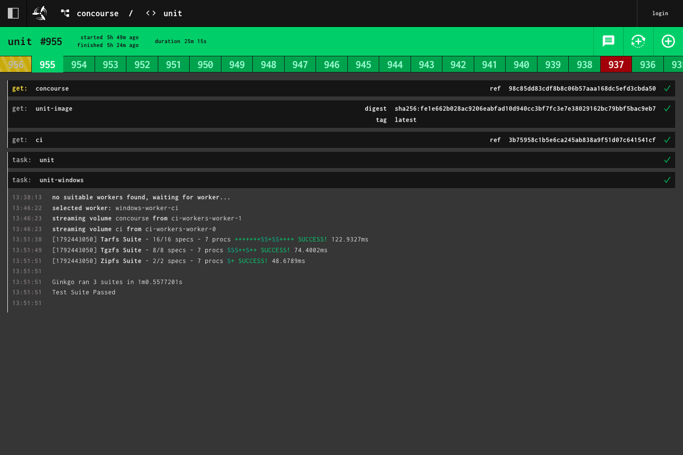The height and width of the screenshot is (455, 683).
Task: Toggle the sidebar panel icon
Action: 13,13
